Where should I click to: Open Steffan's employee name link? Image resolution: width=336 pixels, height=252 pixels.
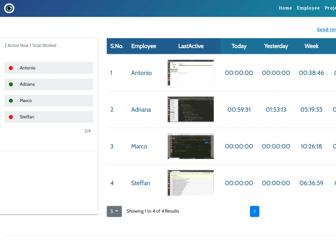(140, 183)
